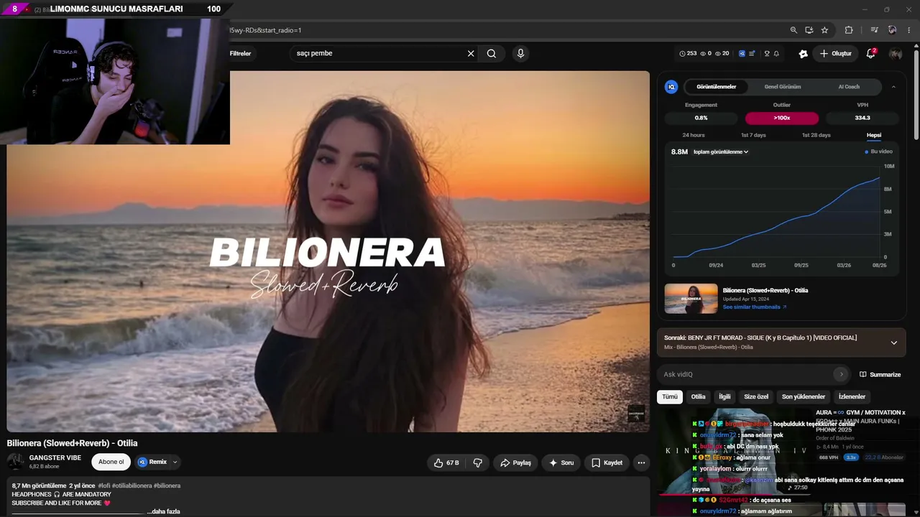The image size is (920, 517).
Task: Collapse the vidIQ panel with the chevron
Action: coord(893,87)
